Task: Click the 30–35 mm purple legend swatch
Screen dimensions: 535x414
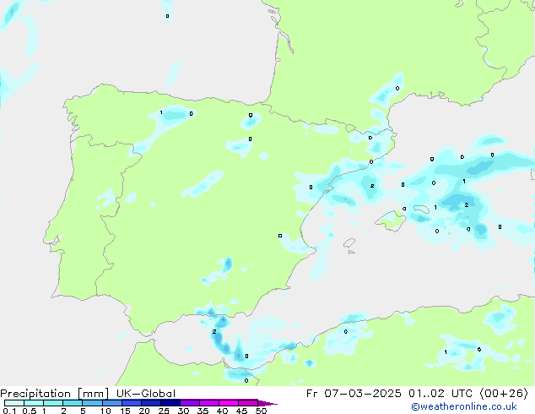Action: pyautogui.click(x=189, y=403)
